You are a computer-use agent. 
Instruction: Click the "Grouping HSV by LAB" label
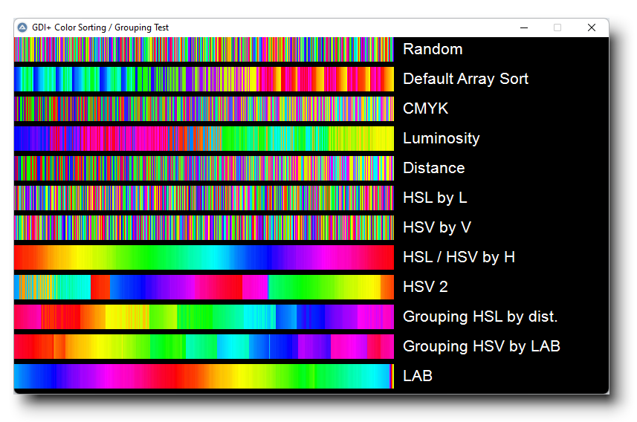(x=481, y=346)
